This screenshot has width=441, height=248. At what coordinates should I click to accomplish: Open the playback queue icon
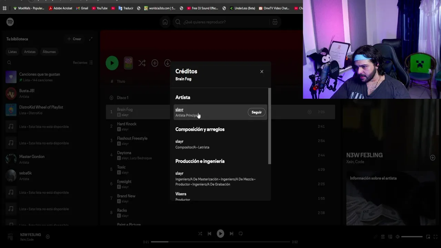[x=383, y=237]
